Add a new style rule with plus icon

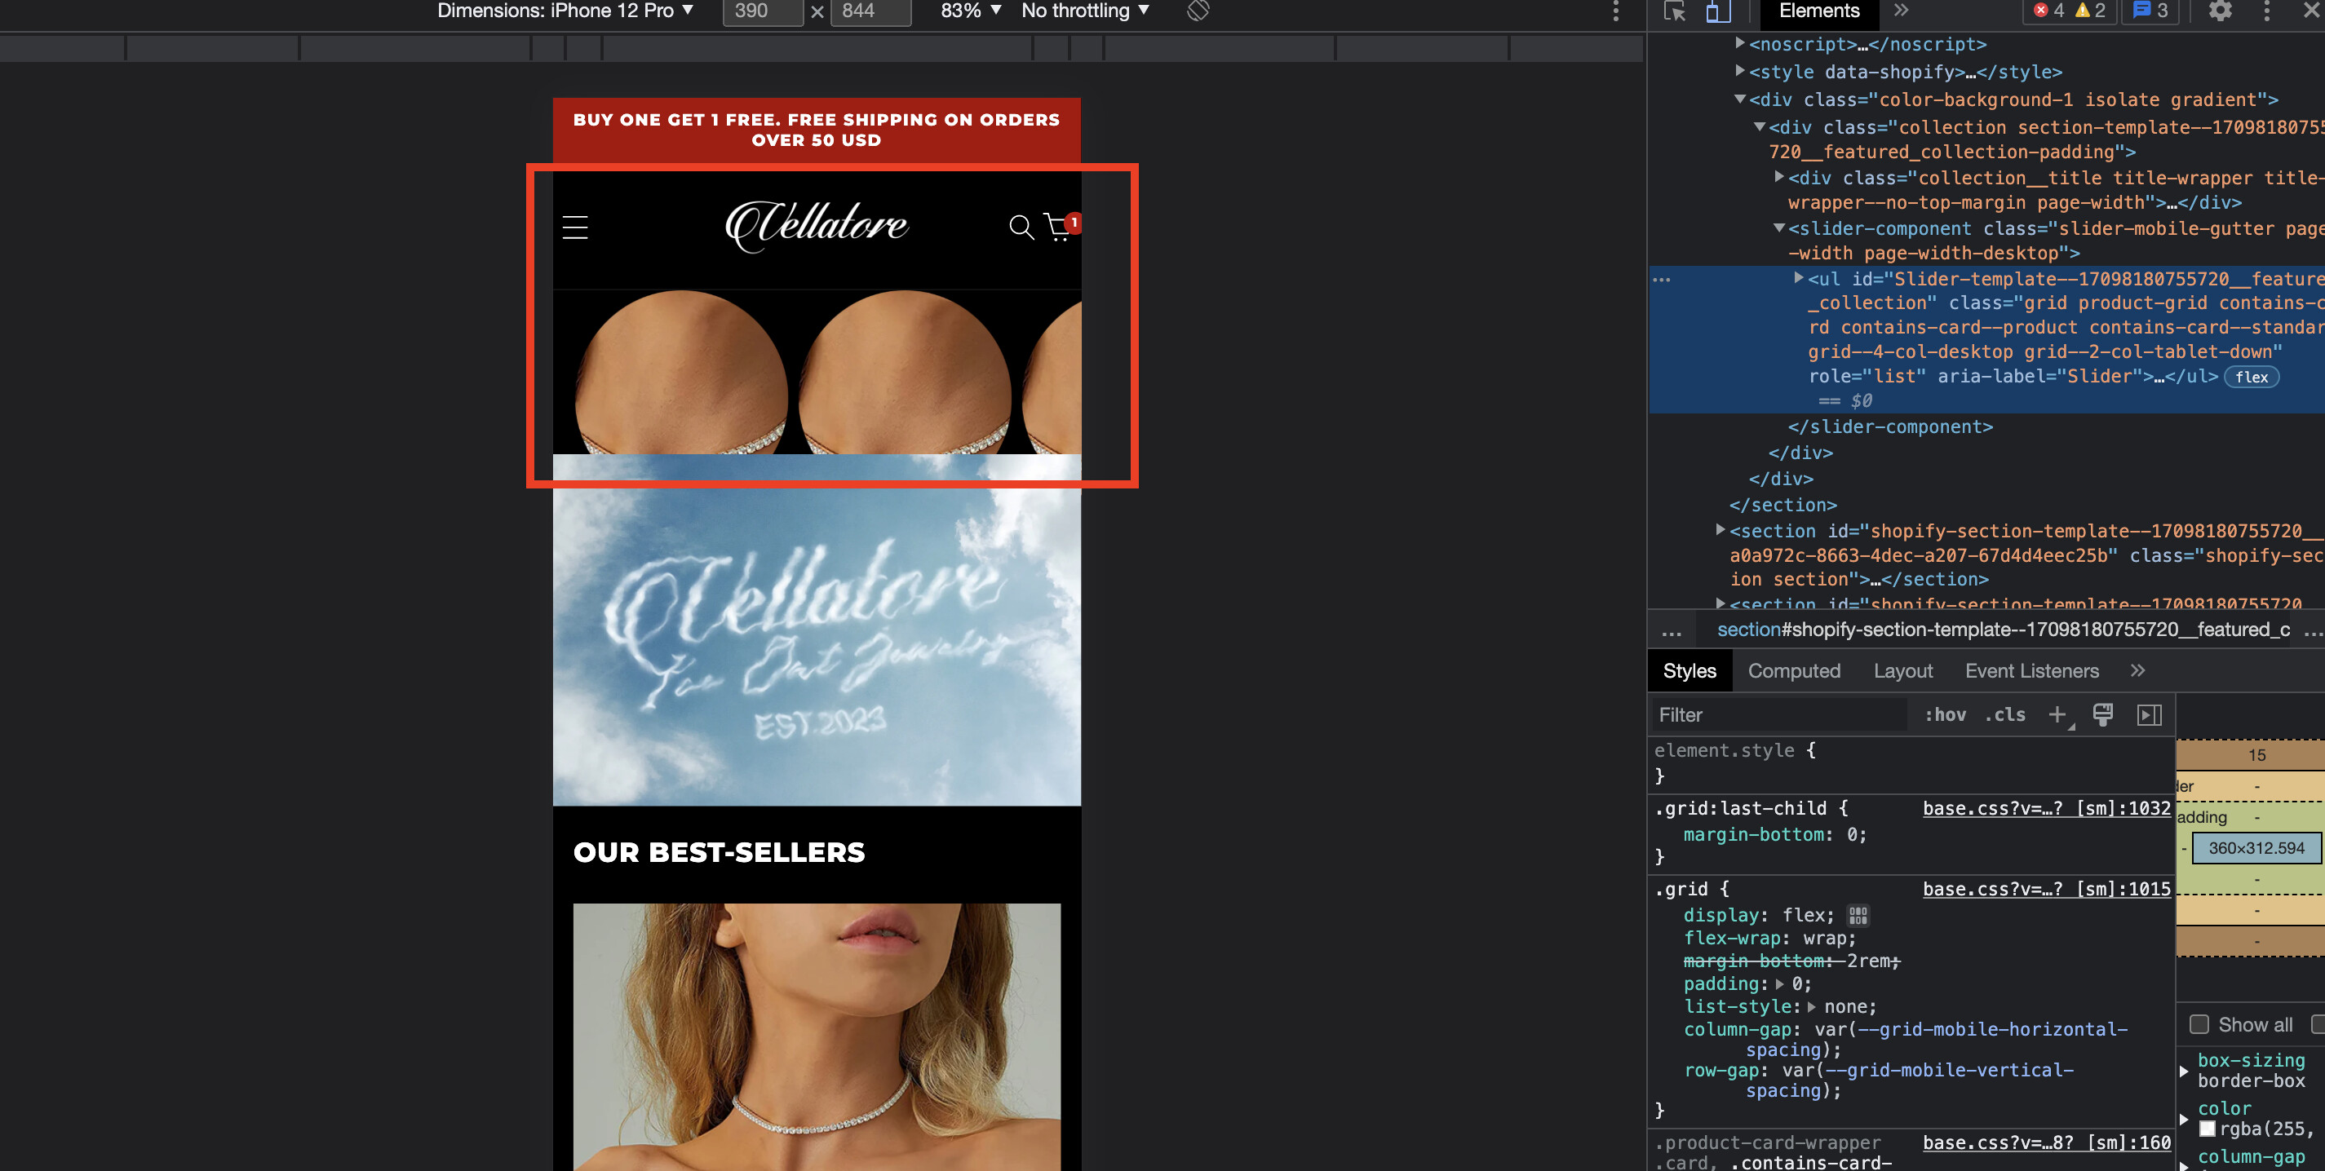pyautogui.click(x=2057, y=714)
